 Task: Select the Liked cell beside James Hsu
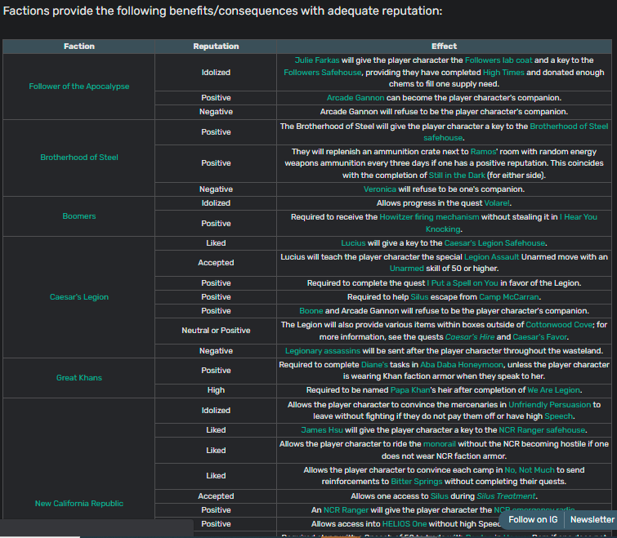216,430
